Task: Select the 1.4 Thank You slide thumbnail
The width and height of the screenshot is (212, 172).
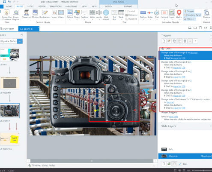Action: click(x=10, y=139)
